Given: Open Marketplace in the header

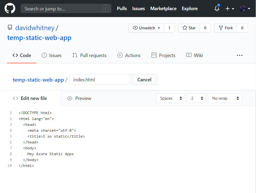Looking at the screenshot, I should pos(163,9).
